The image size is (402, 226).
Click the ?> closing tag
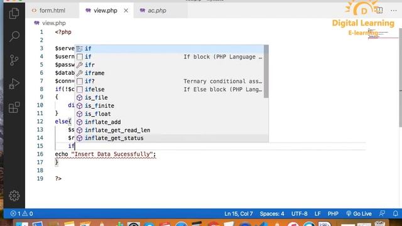point(58,178)
